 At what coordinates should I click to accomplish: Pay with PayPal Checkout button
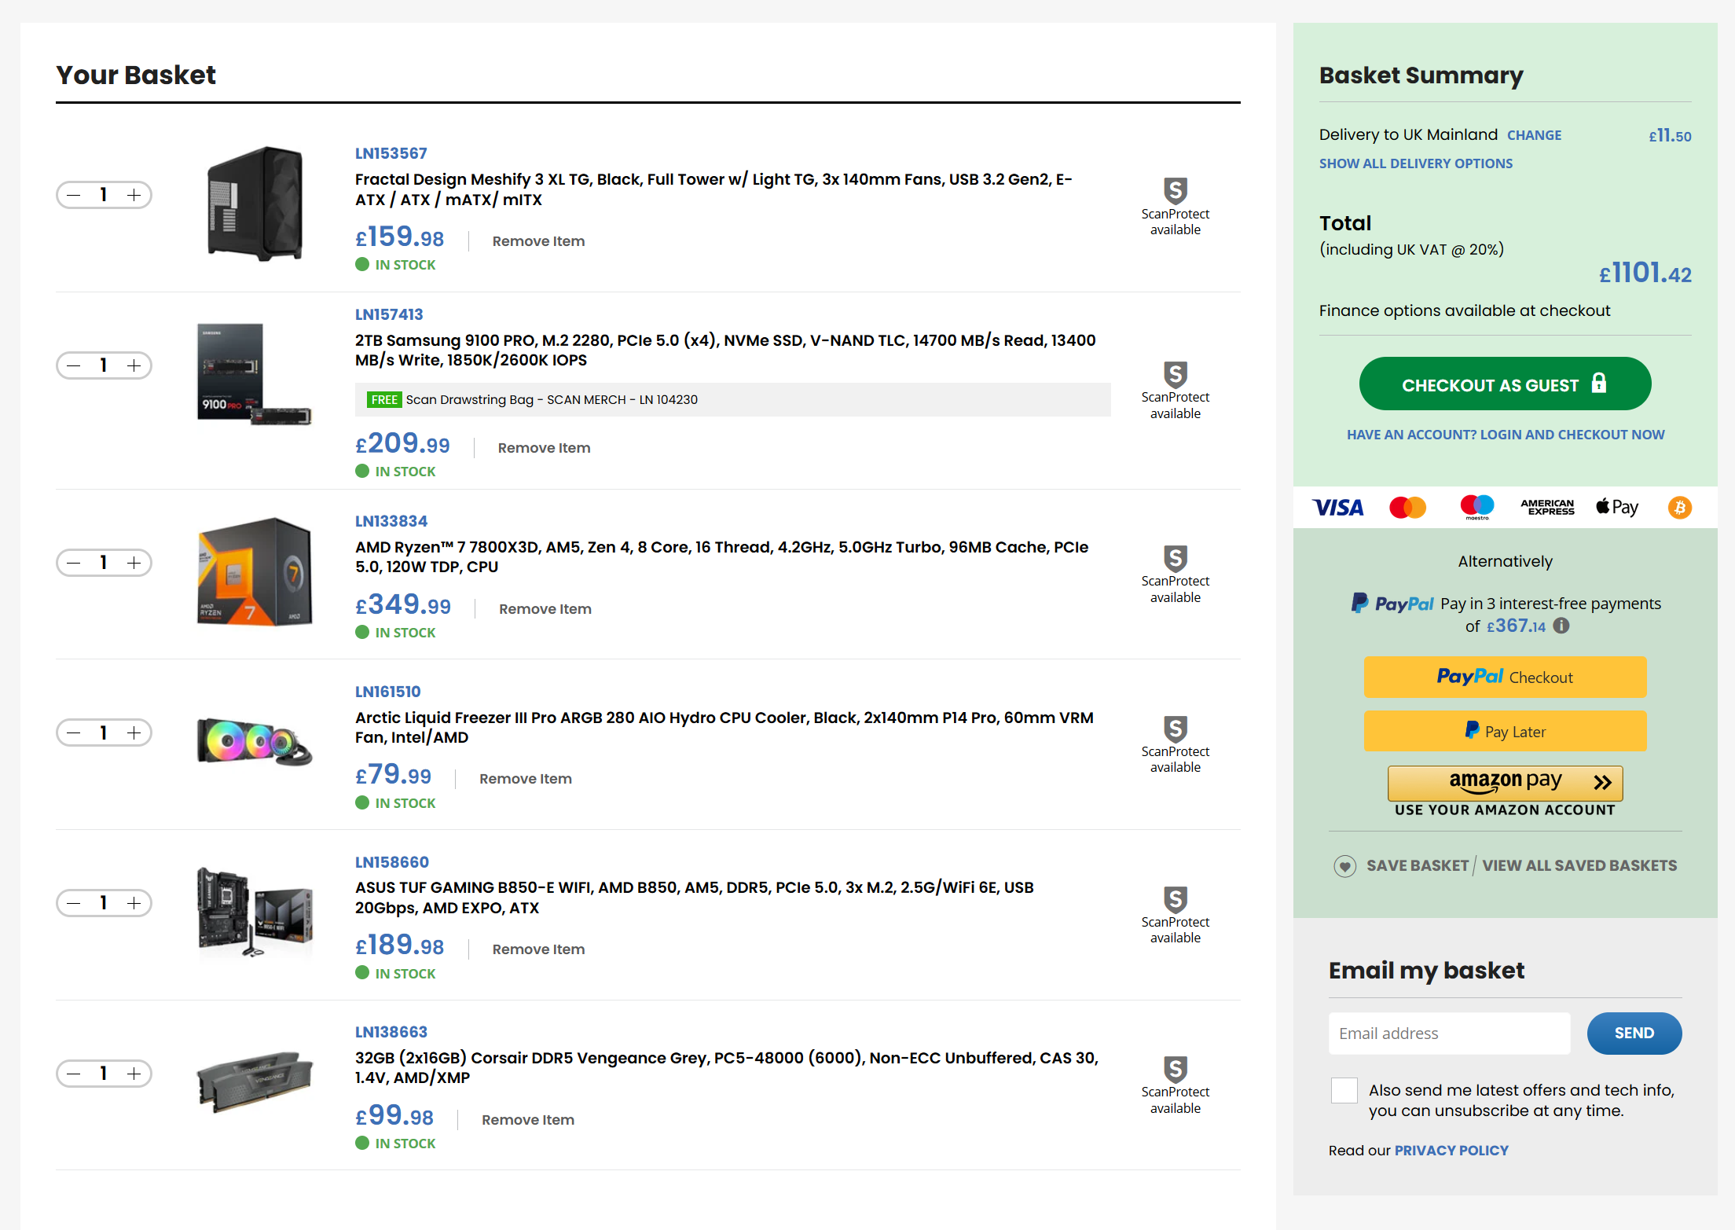[x=1505, y=677]
